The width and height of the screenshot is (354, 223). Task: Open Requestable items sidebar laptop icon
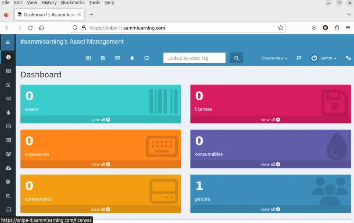point(9,210)
